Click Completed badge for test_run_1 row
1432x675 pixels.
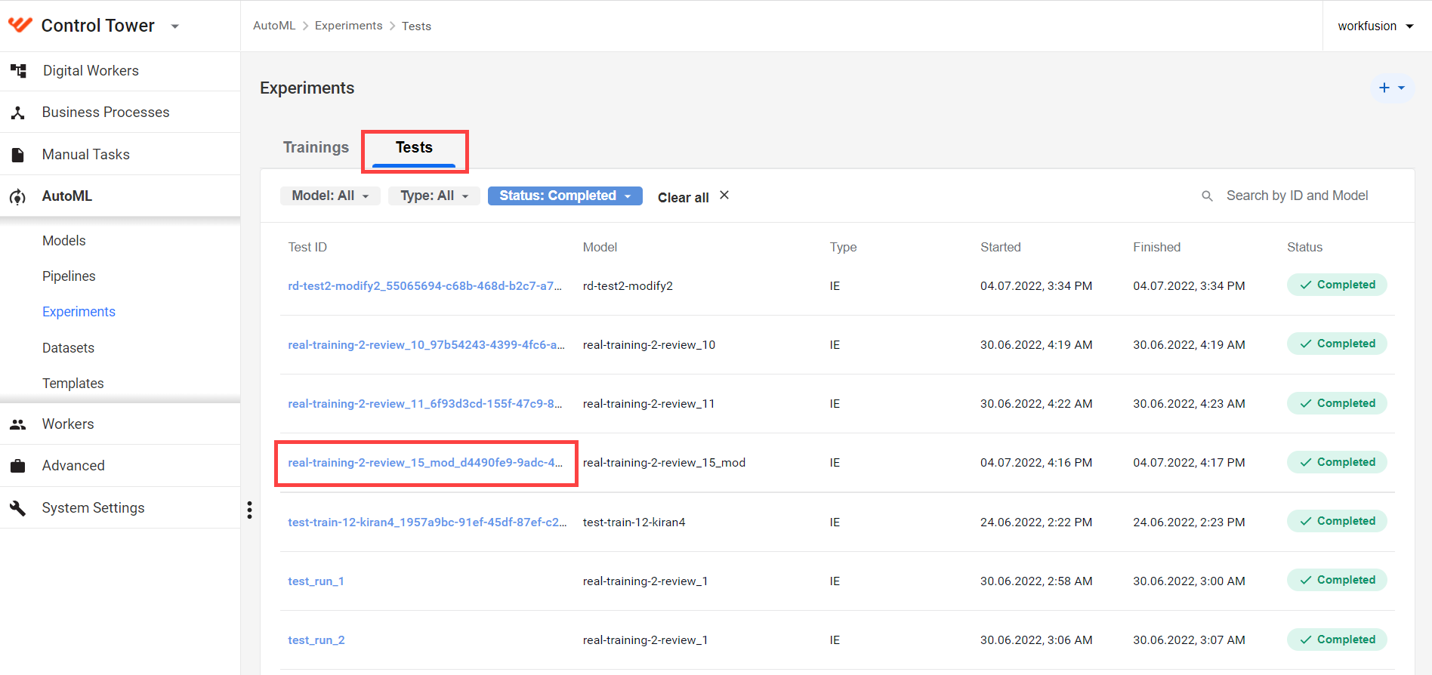(1337, 580)
